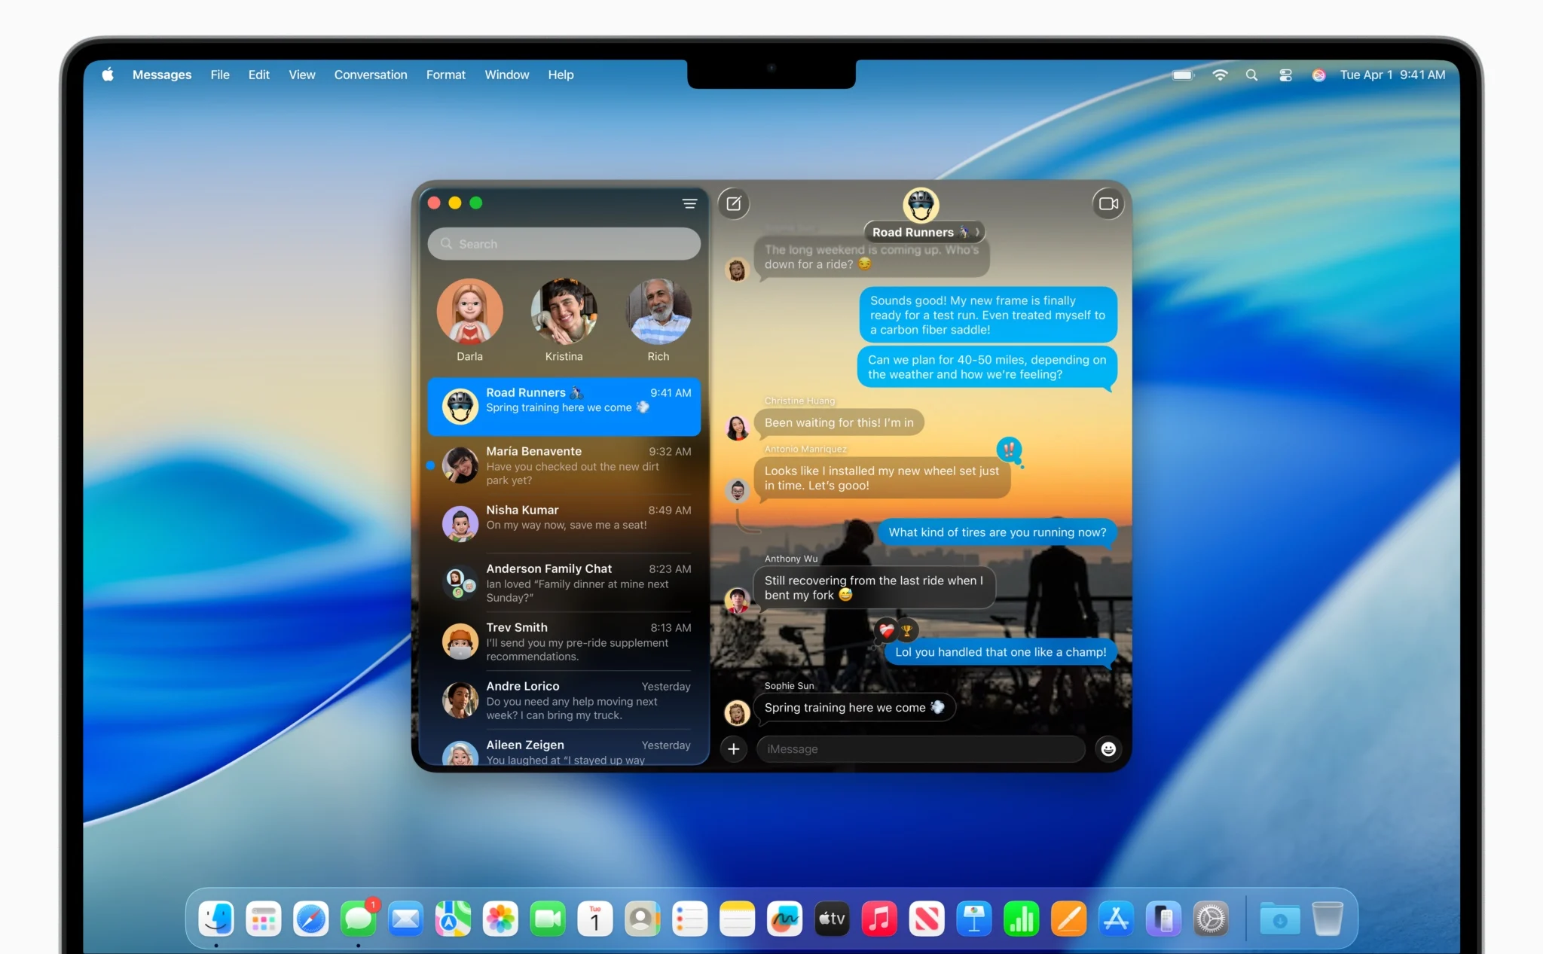Viewport: 1543px width, 954px height.
Task: Open the Wi-Fi status menu
Action: coord(1220,75)
